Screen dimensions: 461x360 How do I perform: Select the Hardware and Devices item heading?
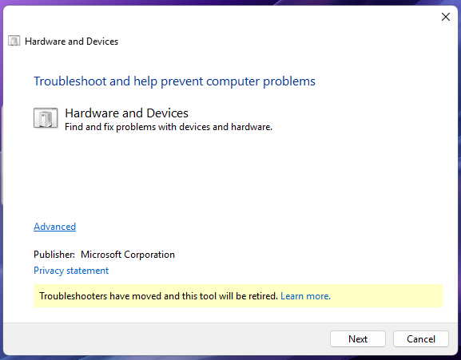coord(126,113)
